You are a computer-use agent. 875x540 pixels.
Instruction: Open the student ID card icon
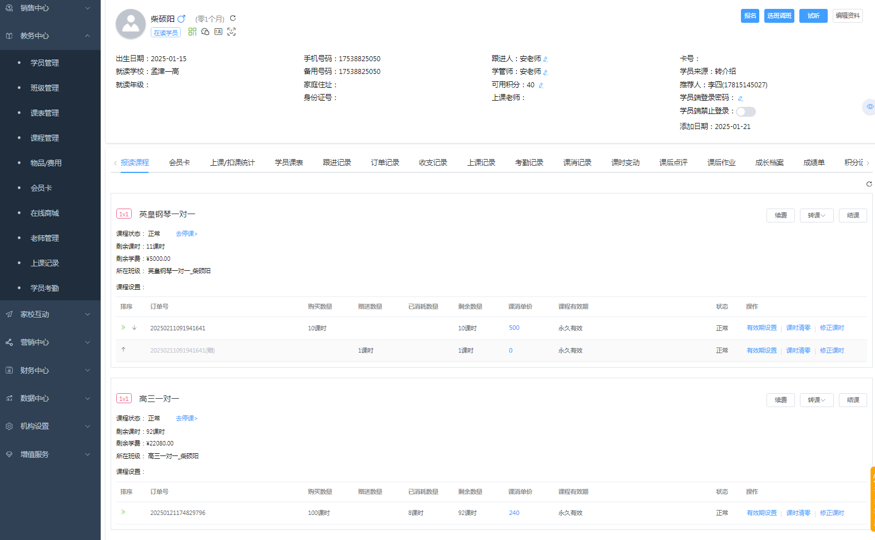219,32
